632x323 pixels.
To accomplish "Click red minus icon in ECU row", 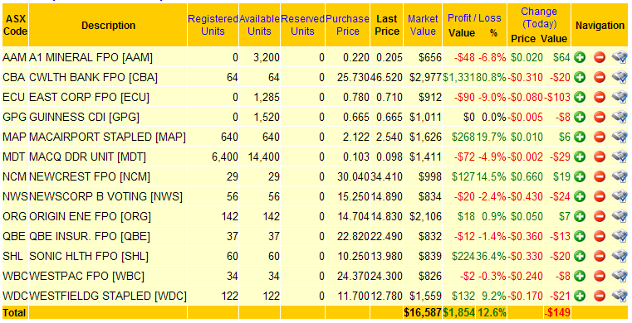I will (x=600, y=97).
